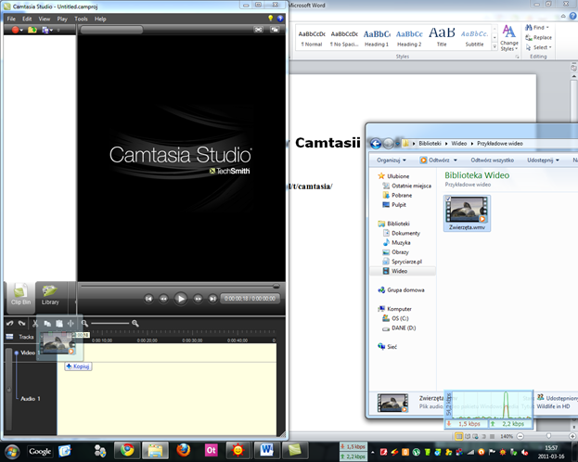Click the step-forward playback button
The width and height of the screenshot is (578, 462).
198,299
